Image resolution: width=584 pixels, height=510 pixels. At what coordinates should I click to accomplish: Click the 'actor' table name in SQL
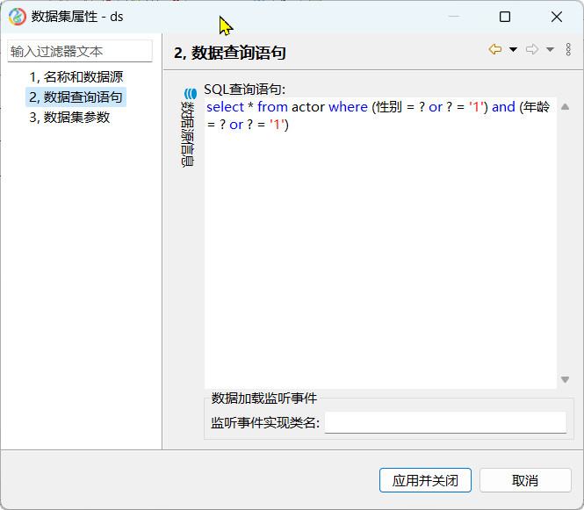308,107
